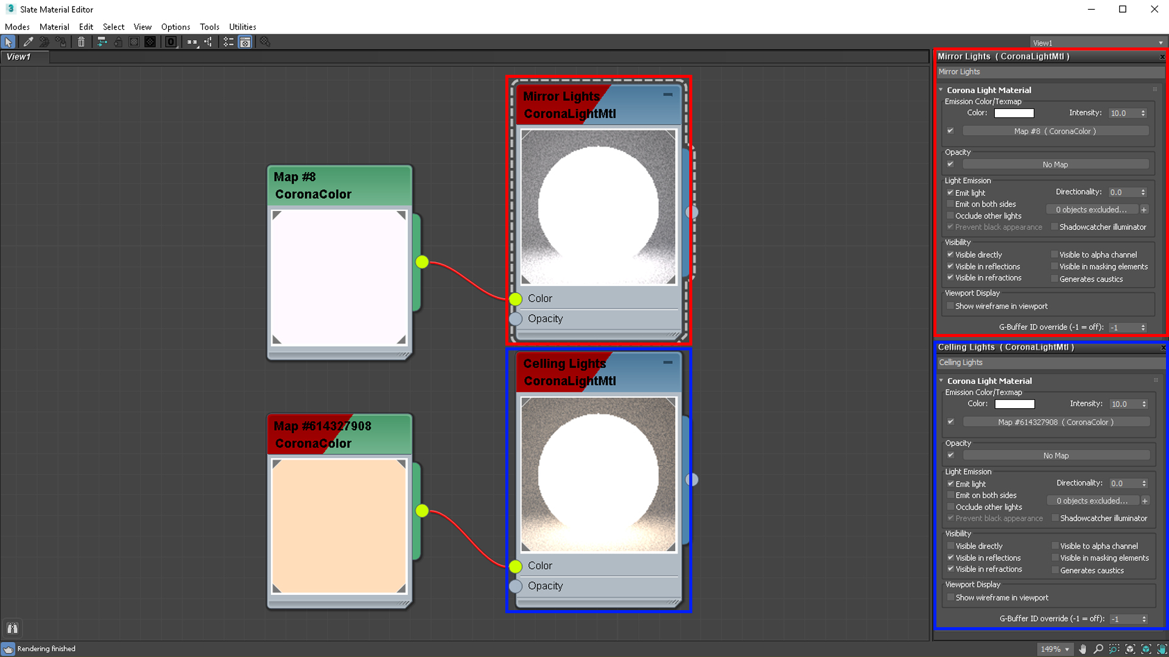Enable Occlude other lights for Mirror Lights

[x=950, y=216]
